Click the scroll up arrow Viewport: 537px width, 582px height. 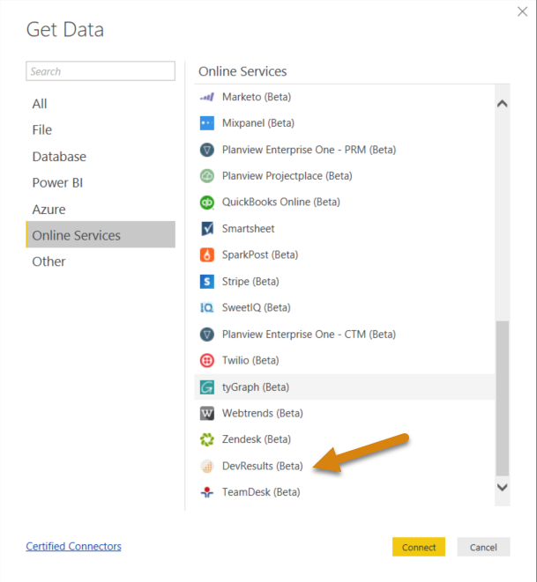[503, 104]
